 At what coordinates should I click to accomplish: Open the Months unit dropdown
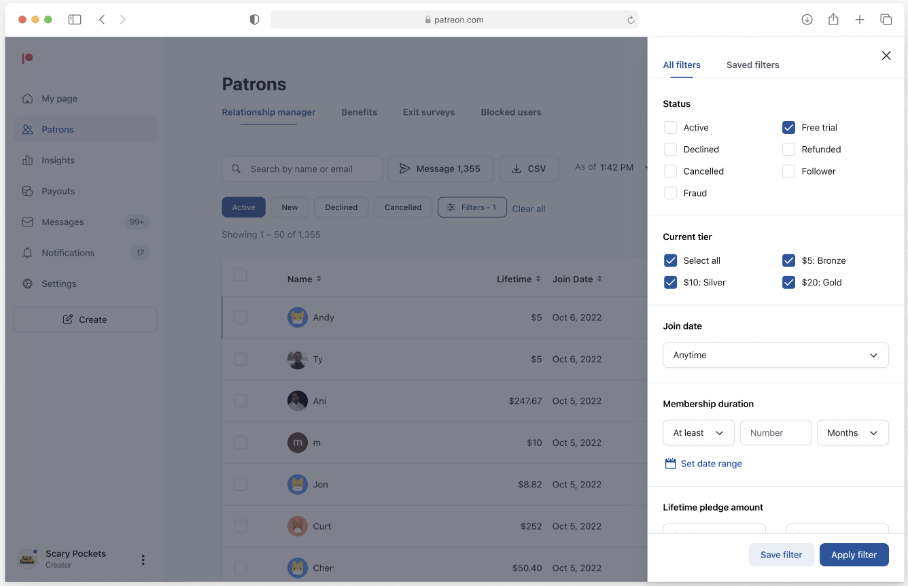click(853, 432)
